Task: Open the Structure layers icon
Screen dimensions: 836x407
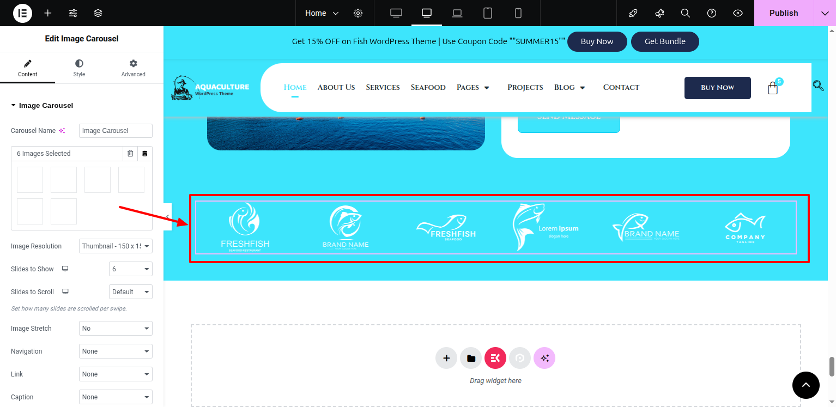Action: 98,13
